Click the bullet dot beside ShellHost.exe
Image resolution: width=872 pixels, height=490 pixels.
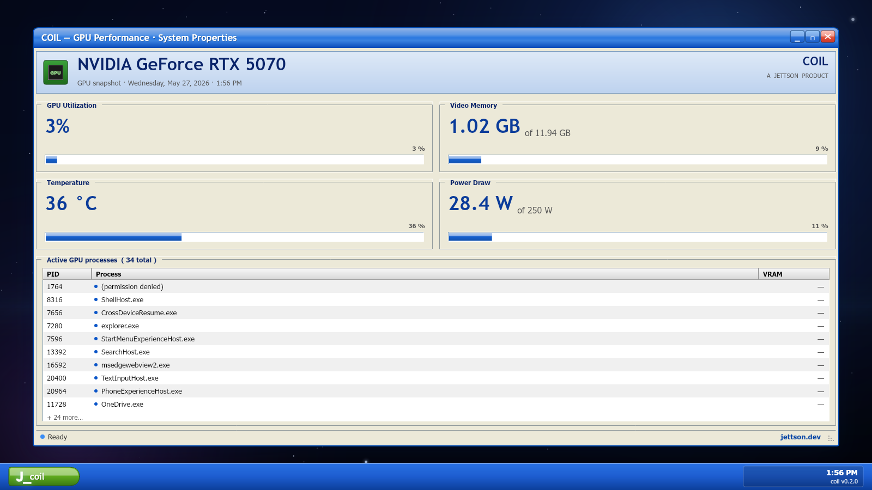(96, 299)
